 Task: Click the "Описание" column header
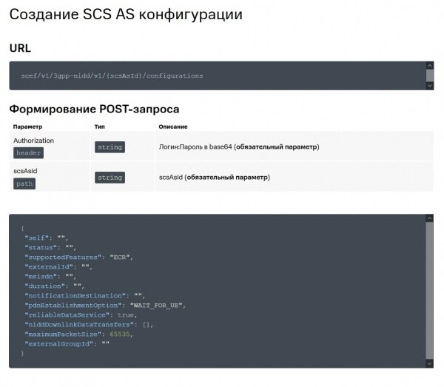tap(172, 127)
